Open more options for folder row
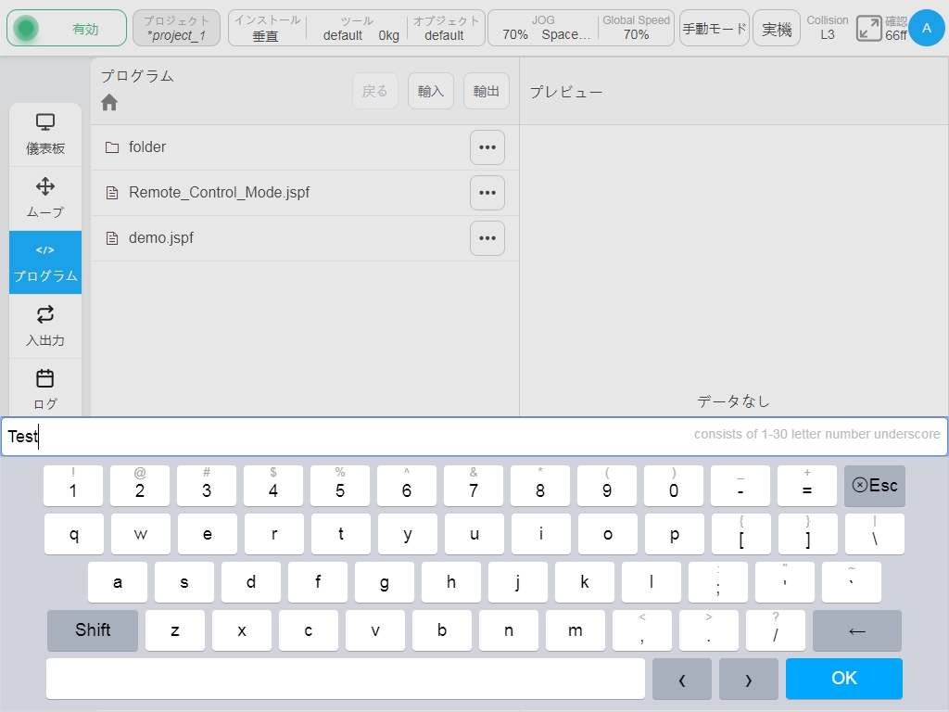 pyautogui.click(x=487, y=147)
